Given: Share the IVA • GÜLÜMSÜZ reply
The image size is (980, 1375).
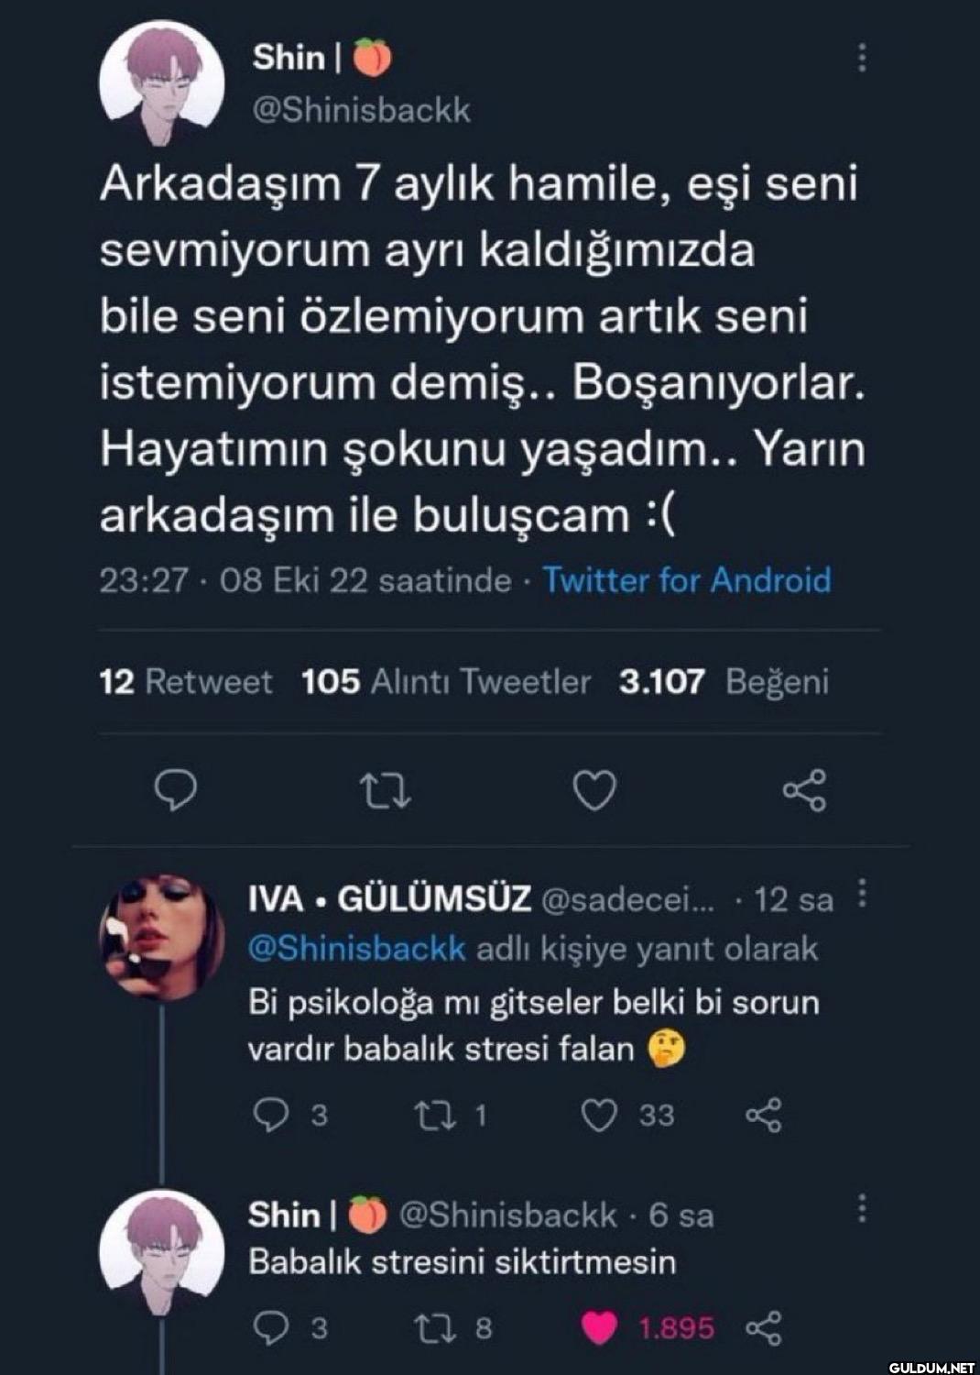Looking at the screenshot, I should (763, 1116).
